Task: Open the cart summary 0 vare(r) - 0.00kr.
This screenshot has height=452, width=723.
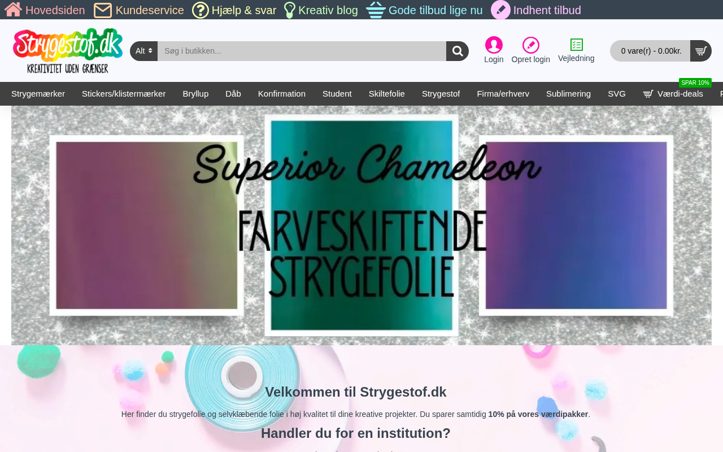Action: [650, 51]
